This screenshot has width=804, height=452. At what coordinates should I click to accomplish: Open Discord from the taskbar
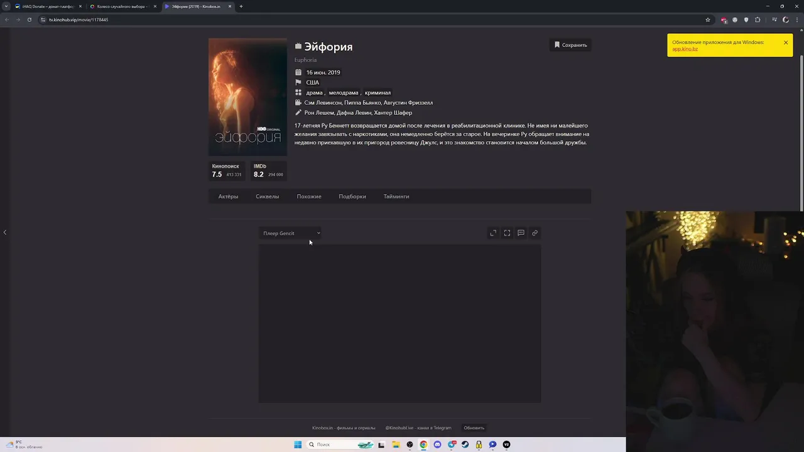tap(437, 444)
